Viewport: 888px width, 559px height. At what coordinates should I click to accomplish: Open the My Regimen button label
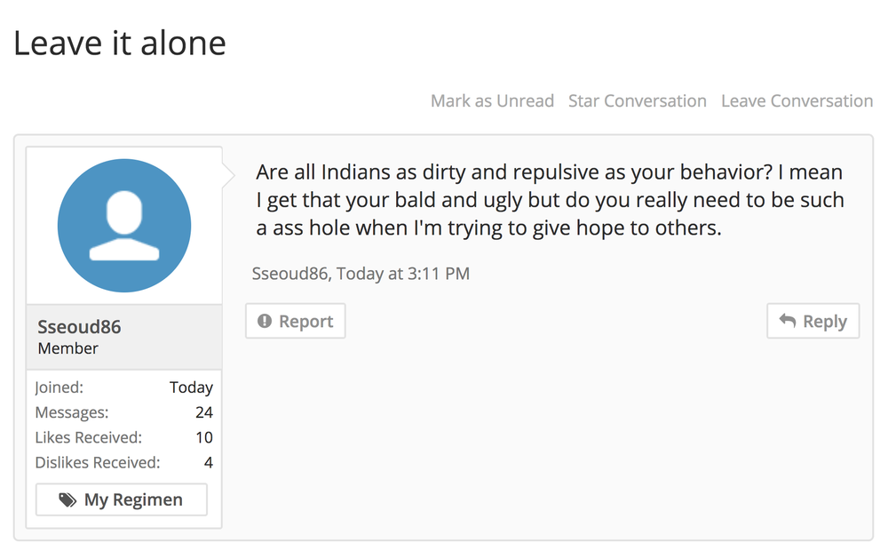click(133, 500)
